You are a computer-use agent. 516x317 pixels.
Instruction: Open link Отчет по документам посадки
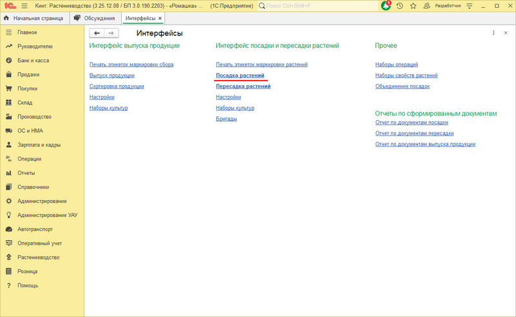click(412, 123)
